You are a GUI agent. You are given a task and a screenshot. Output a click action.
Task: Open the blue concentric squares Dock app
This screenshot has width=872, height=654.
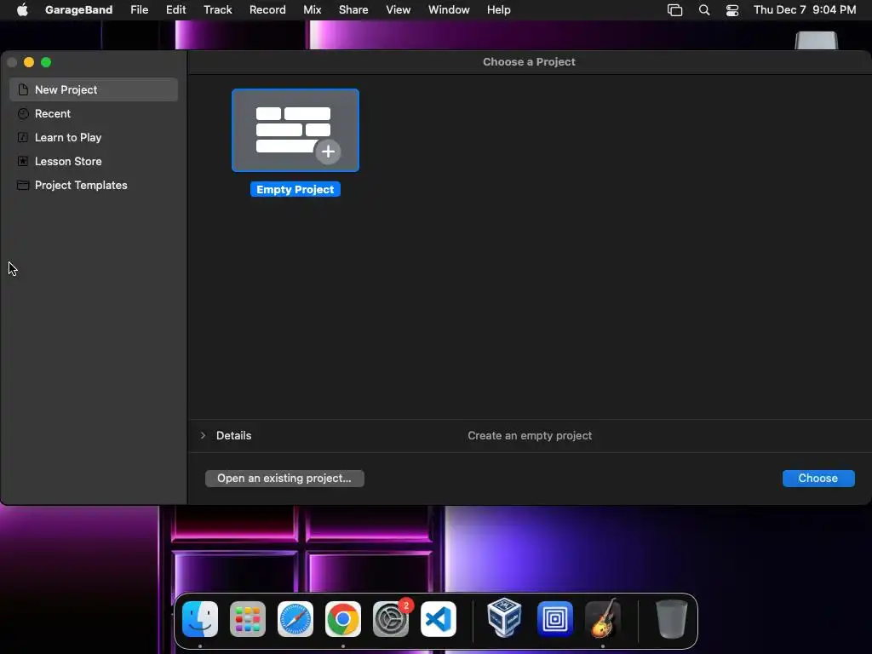555,619
